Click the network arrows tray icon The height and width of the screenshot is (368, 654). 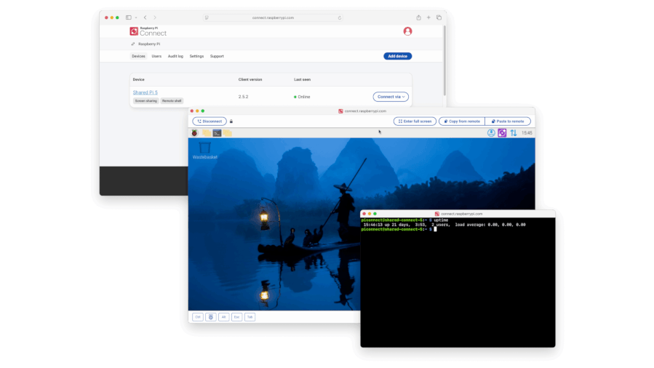click(x=513, y=133)
